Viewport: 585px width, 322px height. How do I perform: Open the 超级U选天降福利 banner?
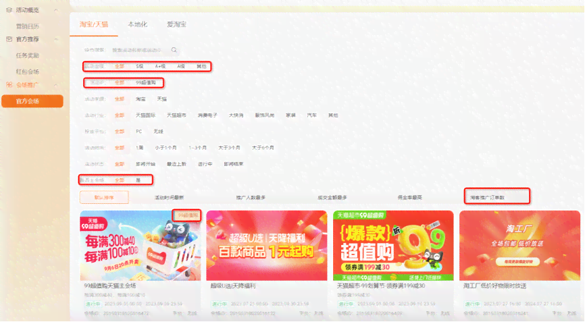click(x=267, y=246)
